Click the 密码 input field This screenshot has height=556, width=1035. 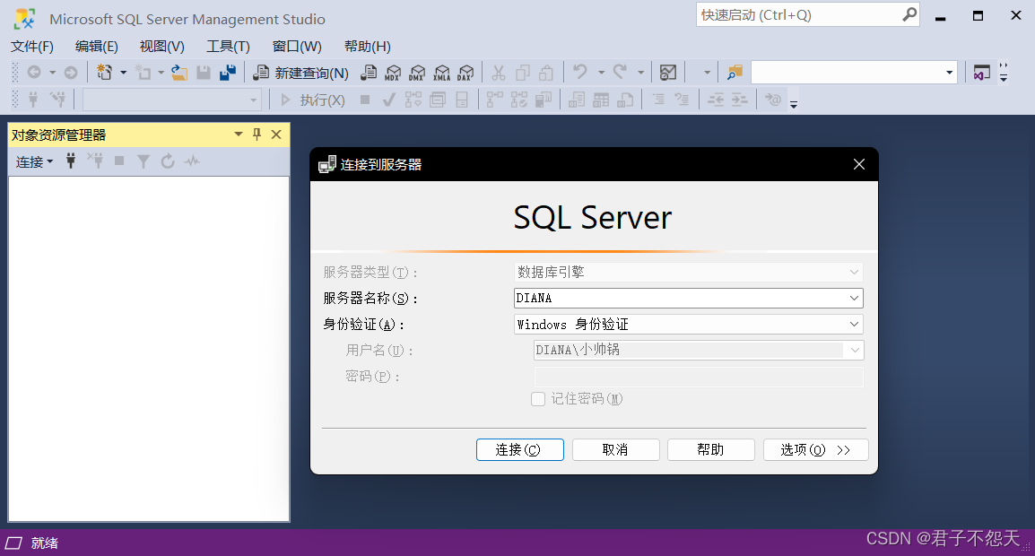pyautogui.click(x=699, y=377)
